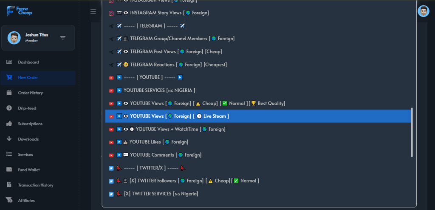
Task: Click the Transaction History document icon
Action: [9, 185]
